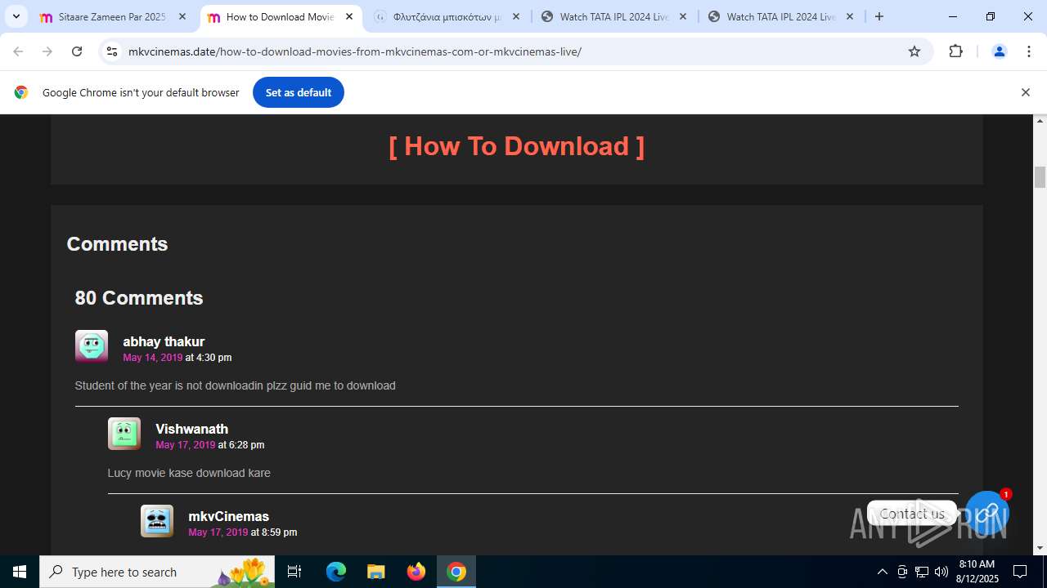Viewport: 1047px width, 588px height.
Task: Switch to the Sitaare Zameen Par 2025 tab
Action: (x=113, y=16)
